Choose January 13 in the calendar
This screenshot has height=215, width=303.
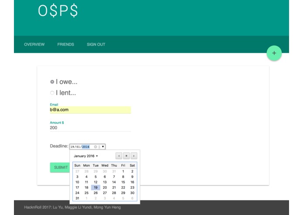(x=105, y=182)
